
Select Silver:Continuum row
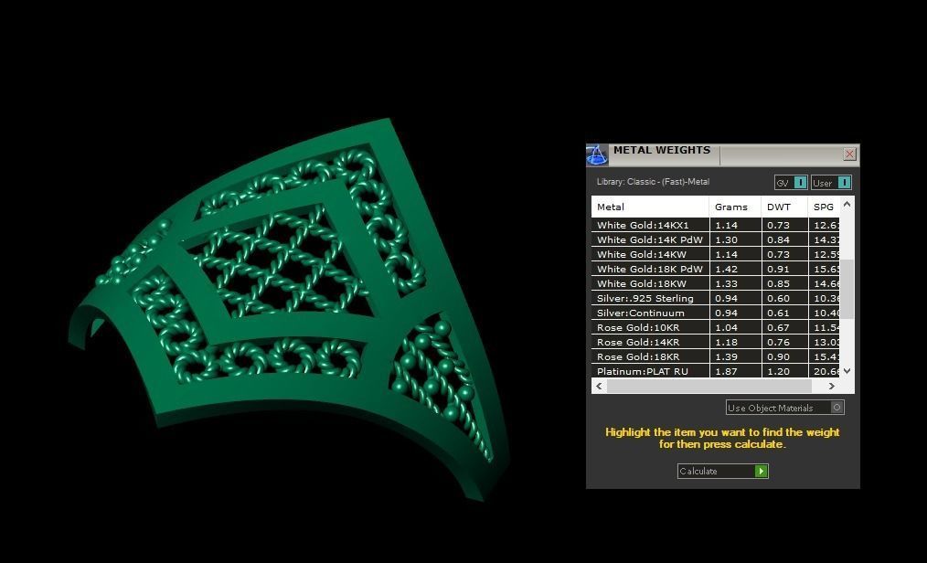point(715,313)
